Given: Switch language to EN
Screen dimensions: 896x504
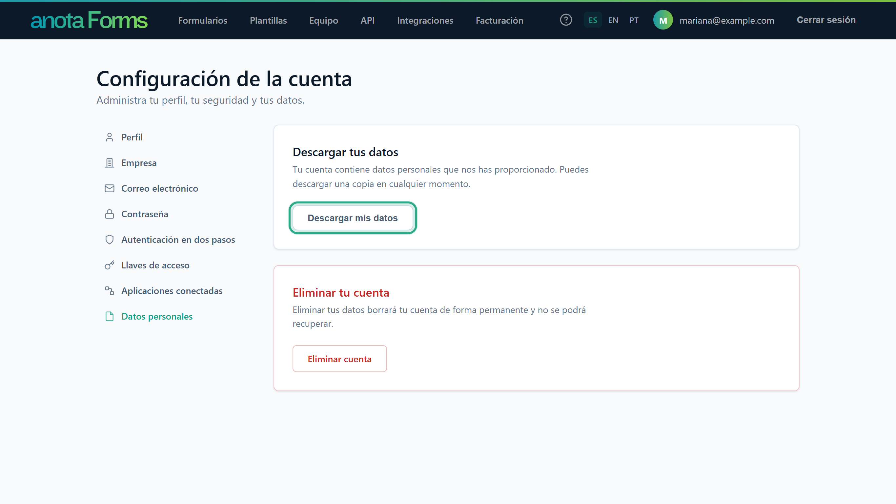Looking at the screenshot, I should click(613, 20).
